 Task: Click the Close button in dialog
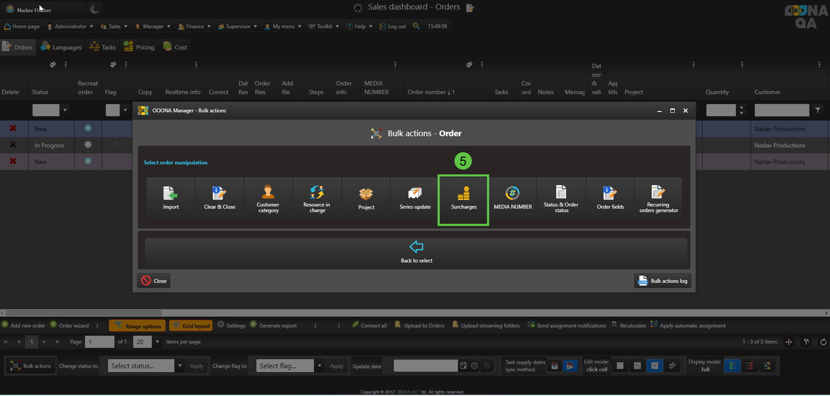pos(154,281)
